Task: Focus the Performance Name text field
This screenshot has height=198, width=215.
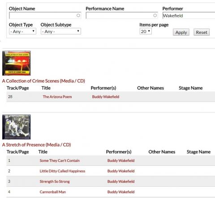Action: pos(122,16)
